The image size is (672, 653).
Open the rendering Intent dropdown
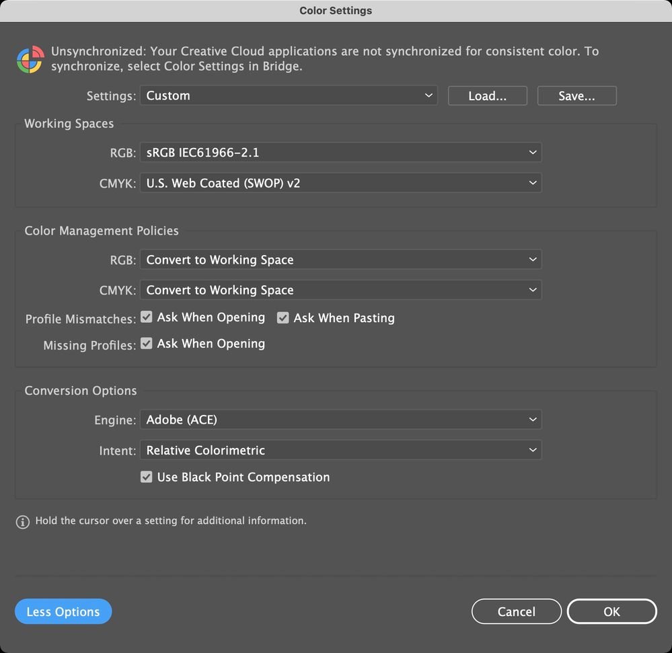pos(341,451)
